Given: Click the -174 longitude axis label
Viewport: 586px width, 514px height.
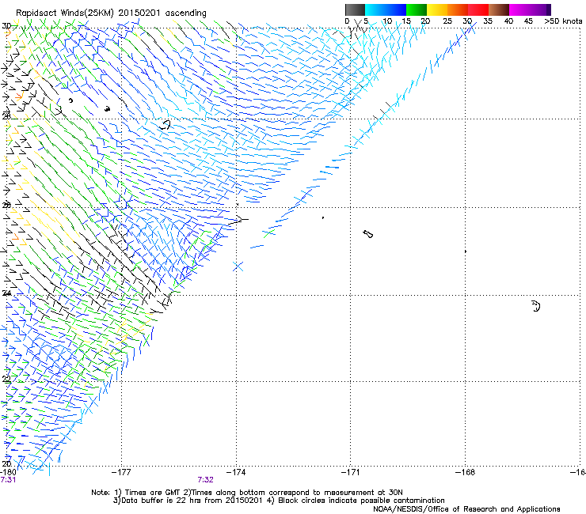Looking at the screenshot, I should [x=236, y=473].
